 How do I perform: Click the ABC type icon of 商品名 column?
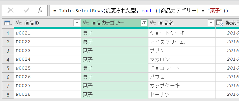click(x=153, y=23)
